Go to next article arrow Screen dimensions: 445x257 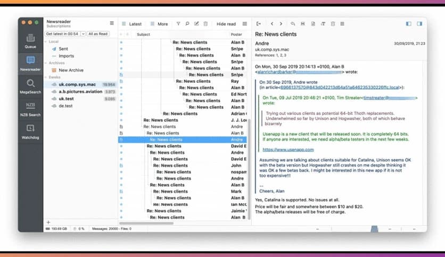click(281, 24)
